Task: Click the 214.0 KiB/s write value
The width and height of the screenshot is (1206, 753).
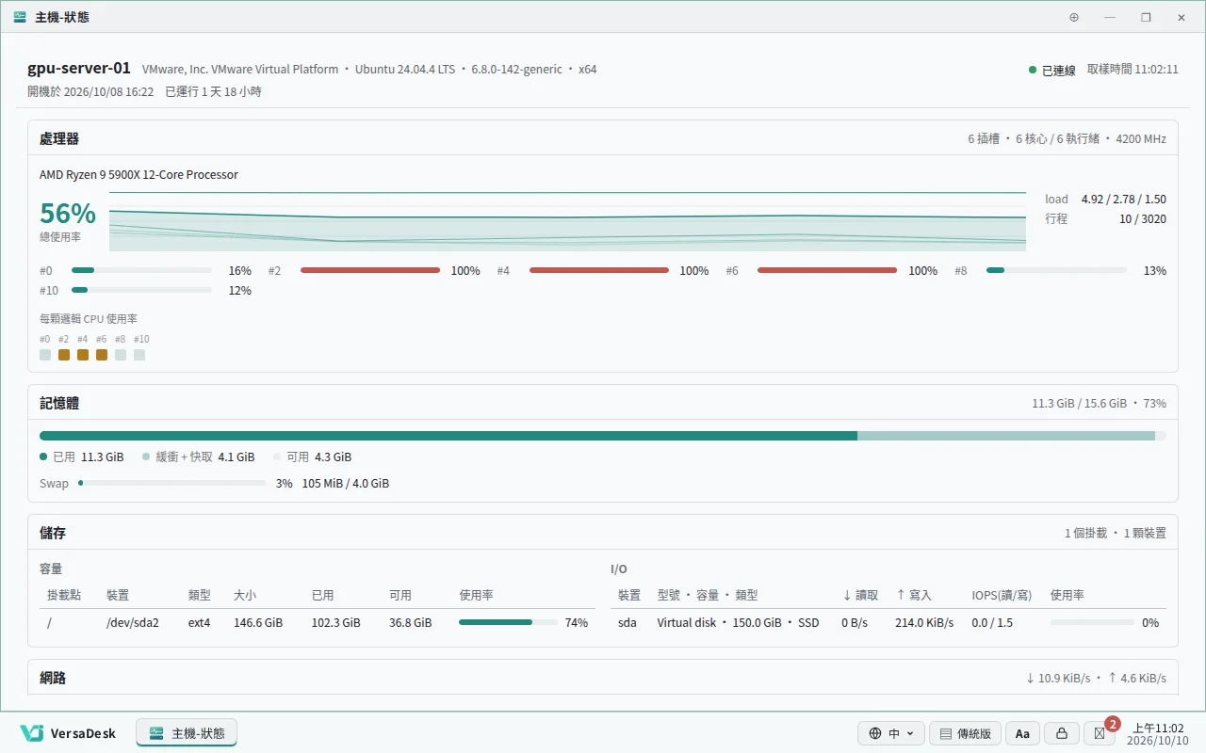Action: point(924,622)
